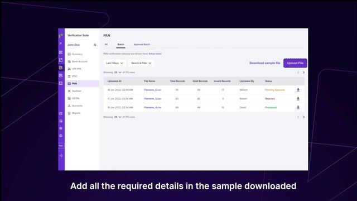Viewport: 357px width, 201px height.
Task: Download the Filename_4.csv batch report
Action: [298, 107]
